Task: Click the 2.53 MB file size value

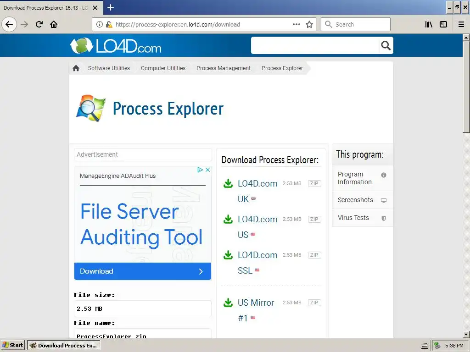Action: click(90, 308)
